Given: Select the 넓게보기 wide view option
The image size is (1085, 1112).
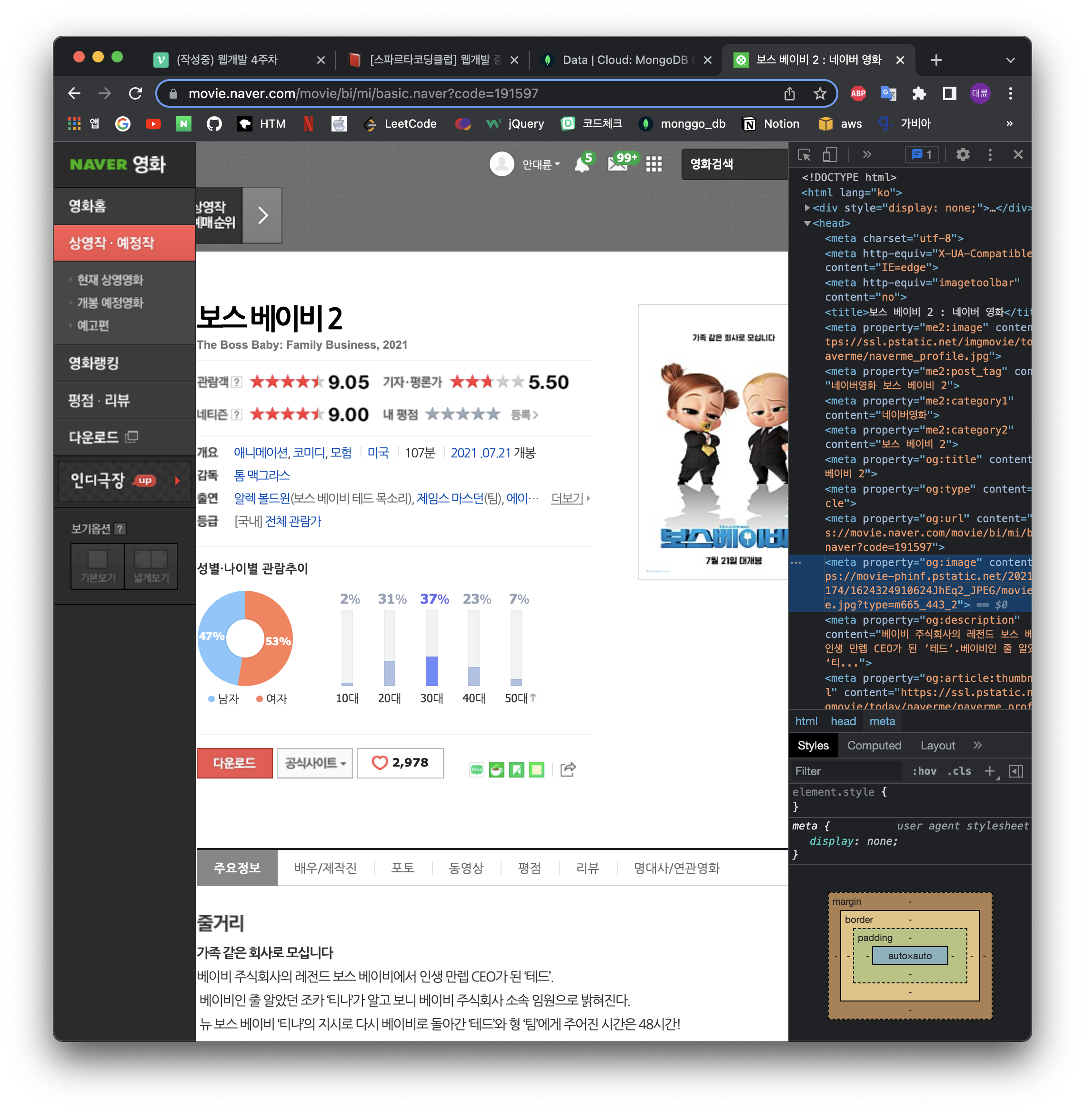Looking at the screenshot, I should tap(151, 566).
